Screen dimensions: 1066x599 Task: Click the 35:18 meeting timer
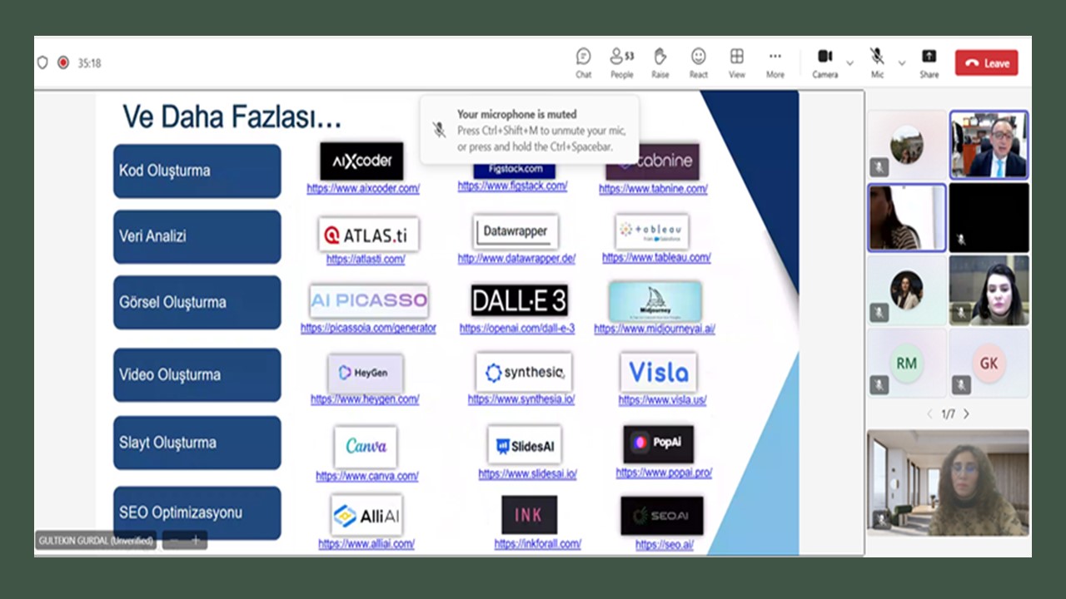90,63
